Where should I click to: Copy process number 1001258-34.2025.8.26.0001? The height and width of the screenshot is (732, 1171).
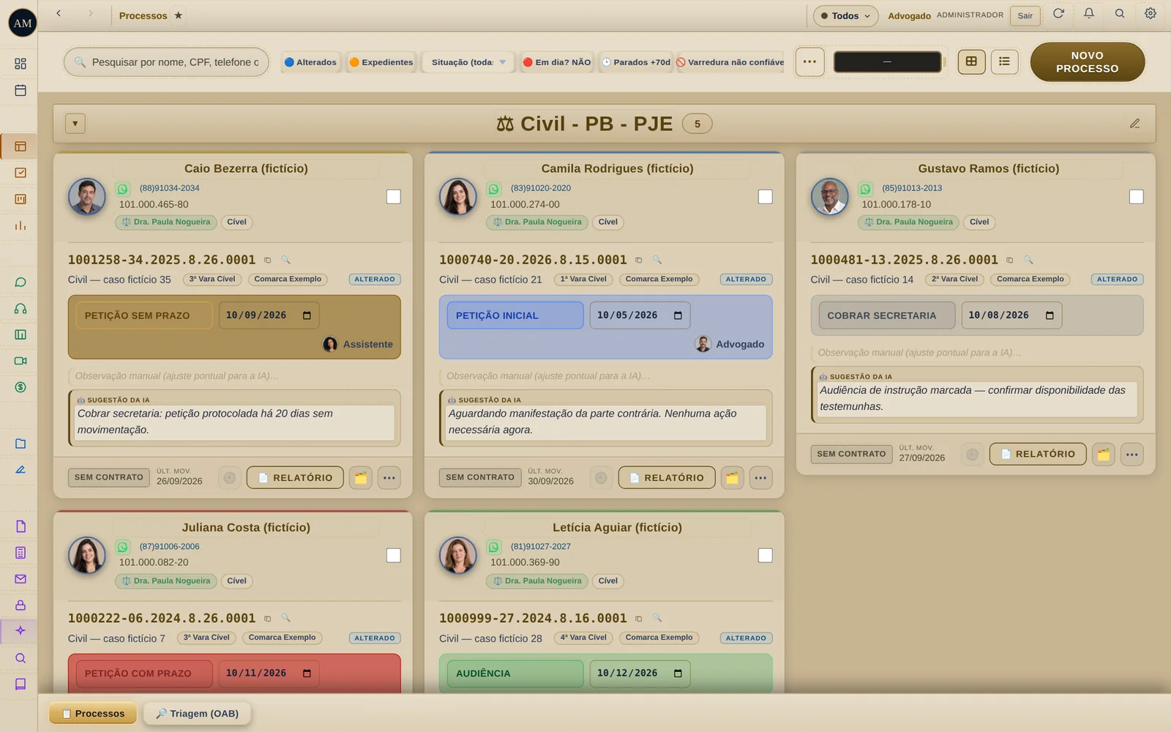click(268, 260)
